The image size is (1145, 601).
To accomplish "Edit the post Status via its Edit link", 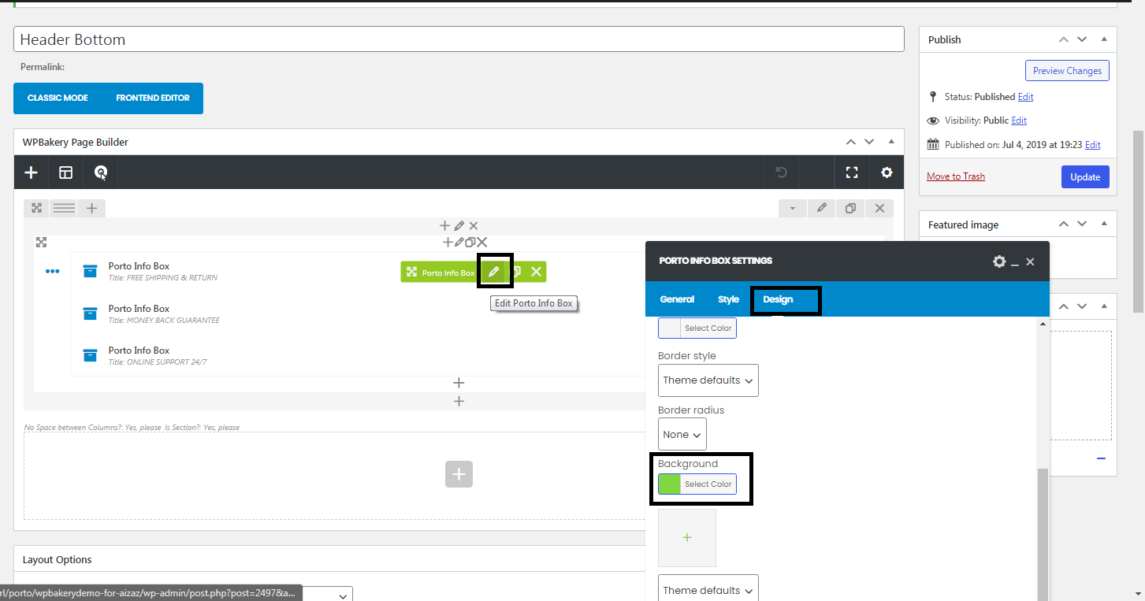I will click(1025, 97).
